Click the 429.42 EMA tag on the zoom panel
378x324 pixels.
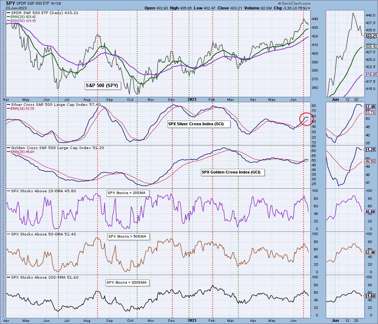pyautogui.click(x=371, y=46)
